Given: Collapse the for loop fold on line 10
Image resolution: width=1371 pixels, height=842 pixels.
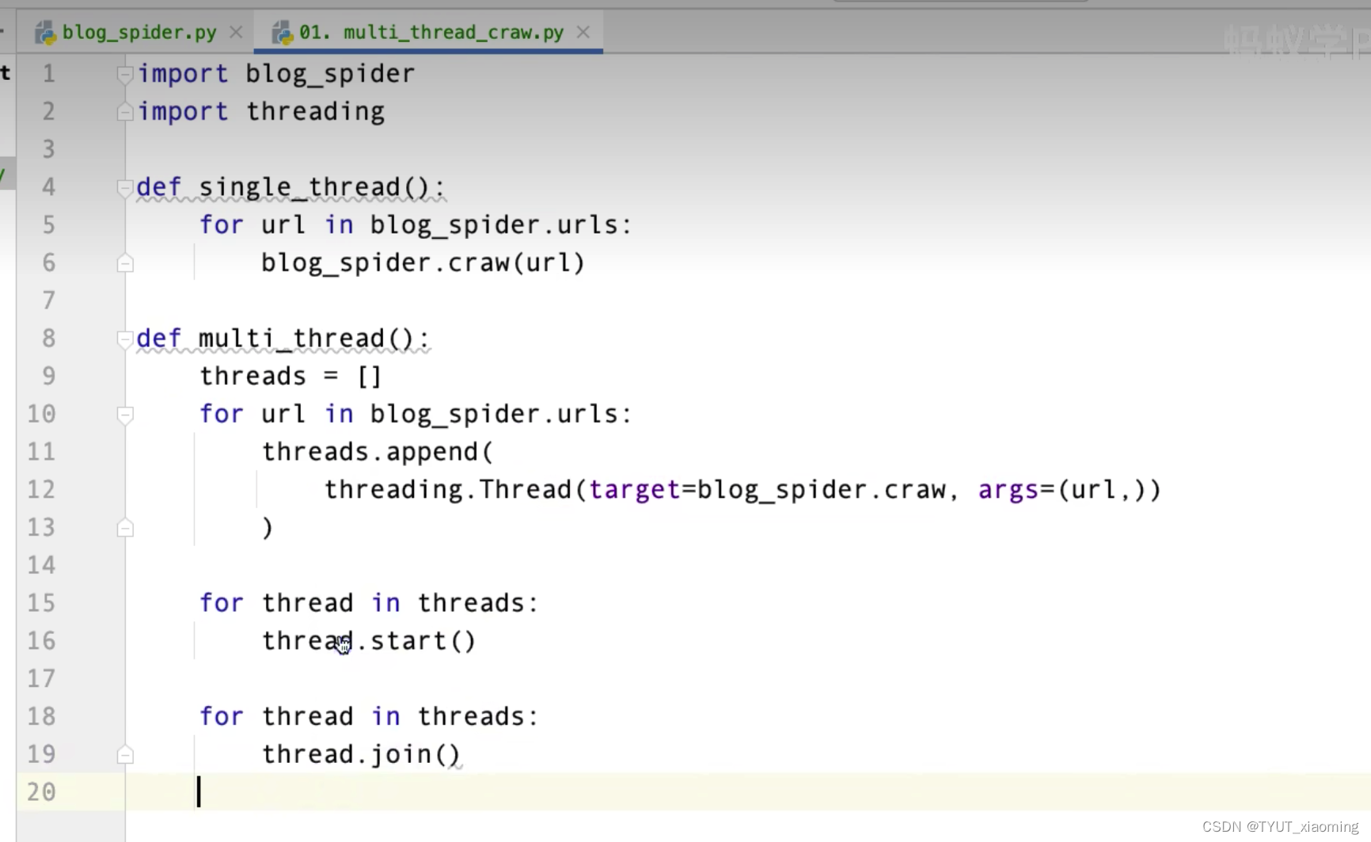Looking at the screenshot, I should [x=125, y=414].
